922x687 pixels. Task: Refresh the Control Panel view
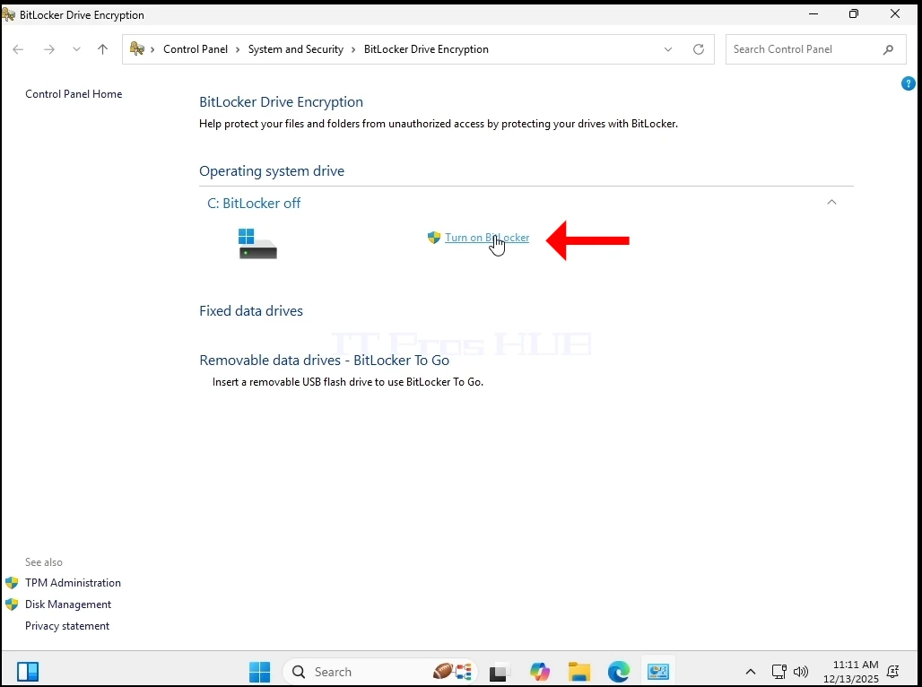pos(699,49)
